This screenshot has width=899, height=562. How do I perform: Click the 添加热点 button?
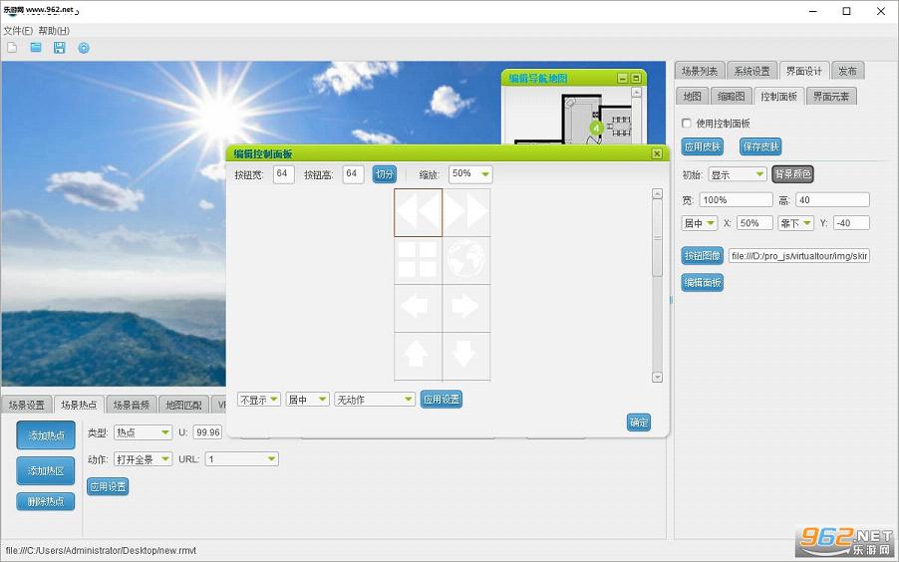[x=46, y=435]
